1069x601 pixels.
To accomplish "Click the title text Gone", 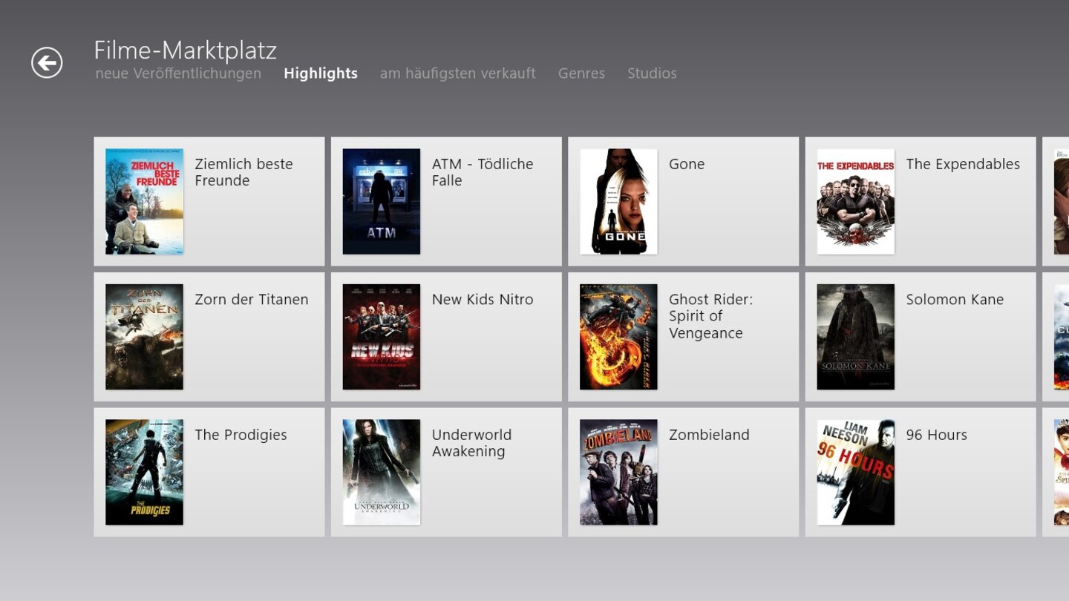I will coord(687,164).
